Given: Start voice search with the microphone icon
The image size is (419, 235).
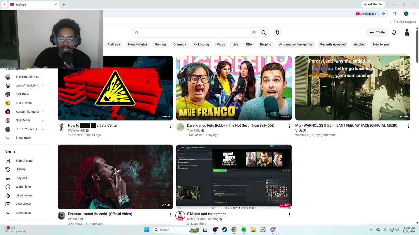Looking at the screenshot, I should (277, 32).
